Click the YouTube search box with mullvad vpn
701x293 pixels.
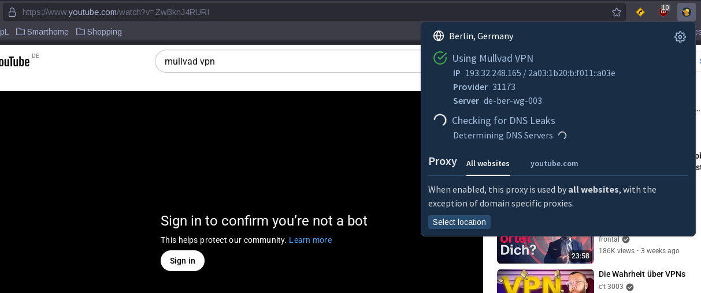(x=289, y=61)
